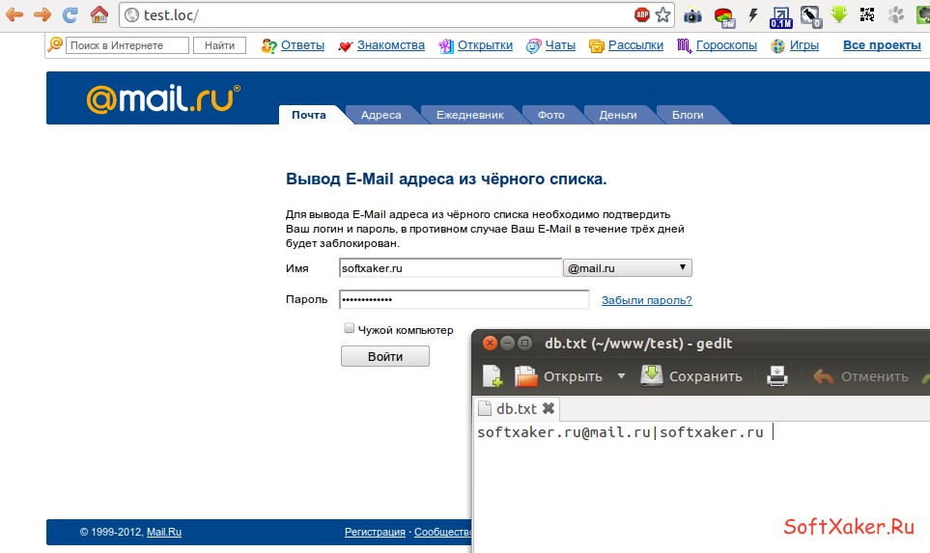Open the Игры link
Image resolution: width=930 pixels, height=553 pixels.
(804, 45)
